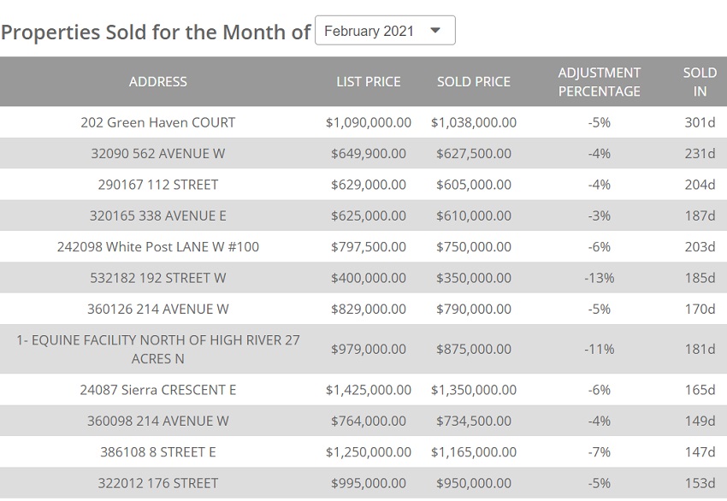
Task: Select 242098 White Post LANE W #100
Action: pos(157,247)
